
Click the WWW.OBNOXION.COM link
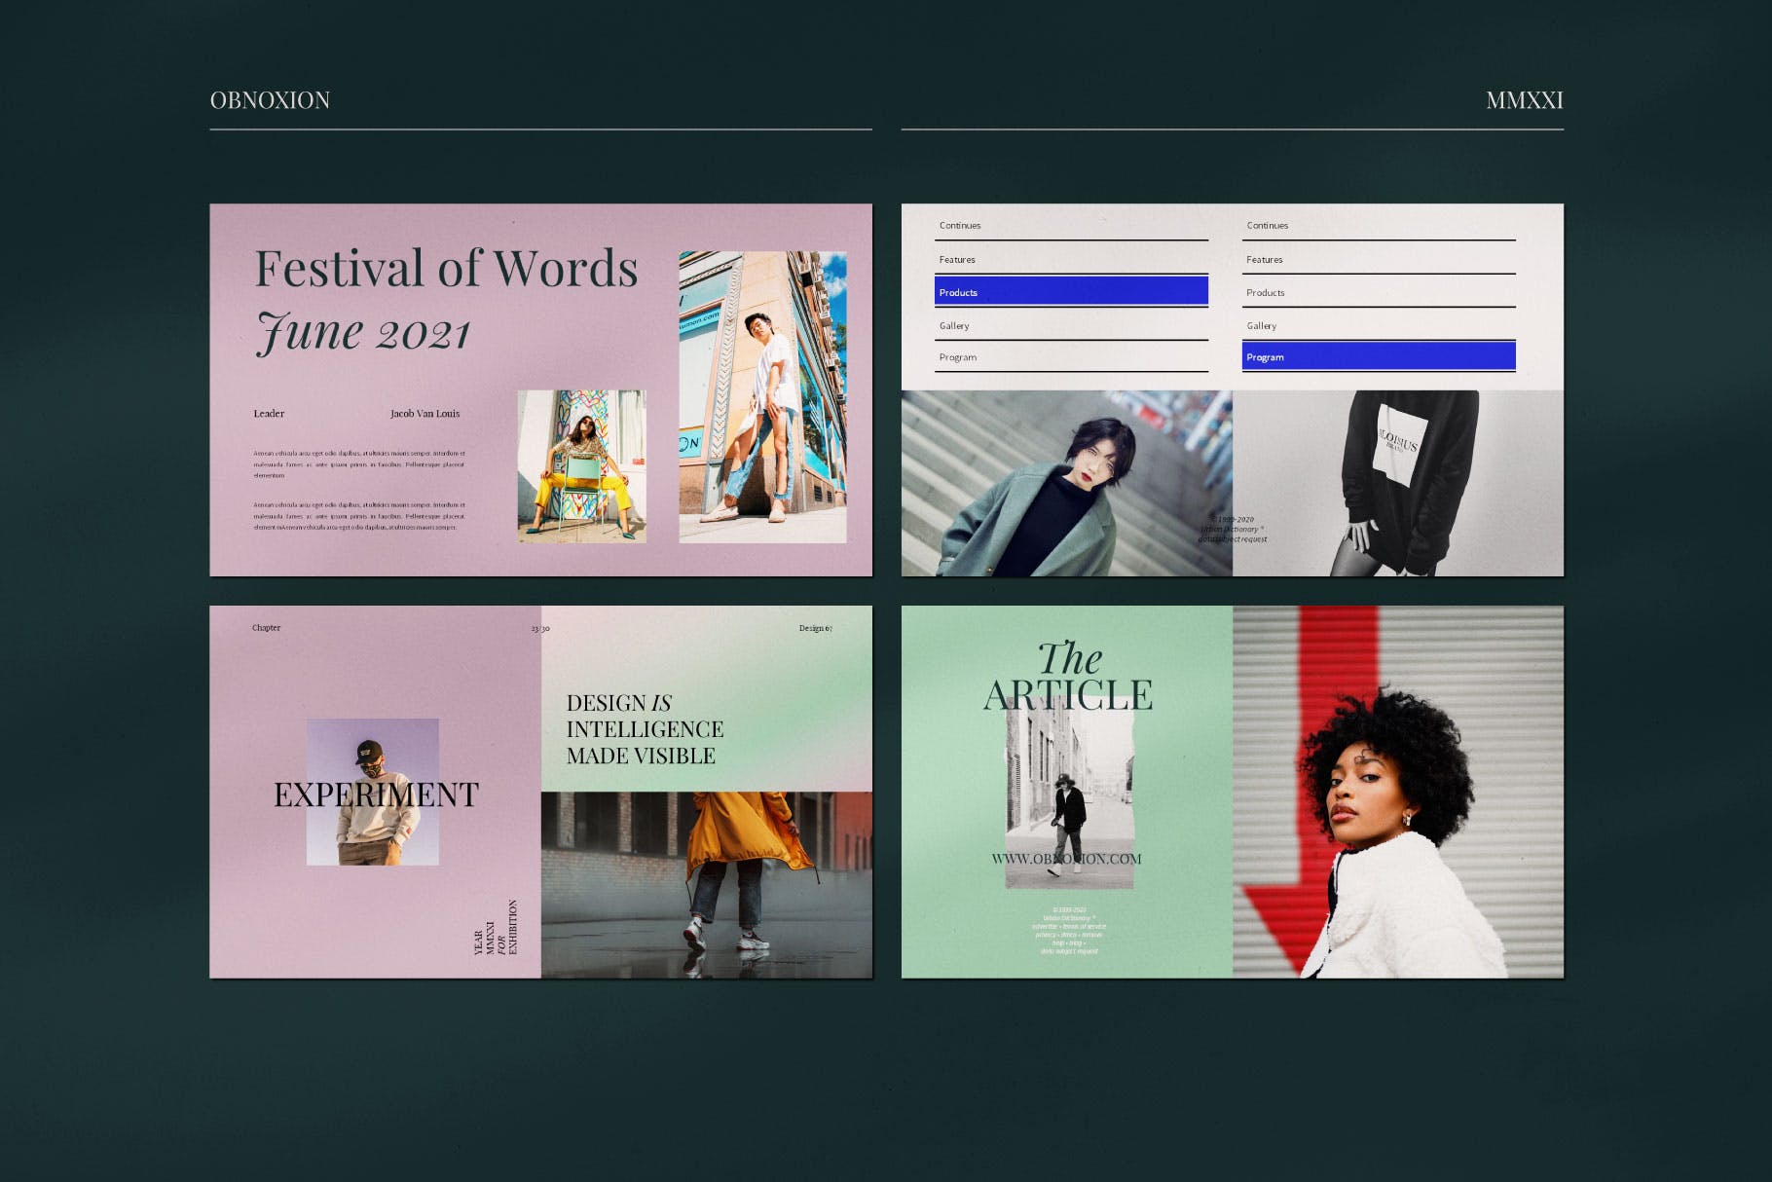click(1066, 859)
